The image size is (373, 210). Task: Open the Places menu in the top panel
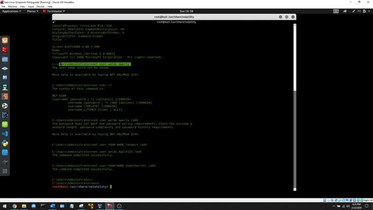[33, 11]
